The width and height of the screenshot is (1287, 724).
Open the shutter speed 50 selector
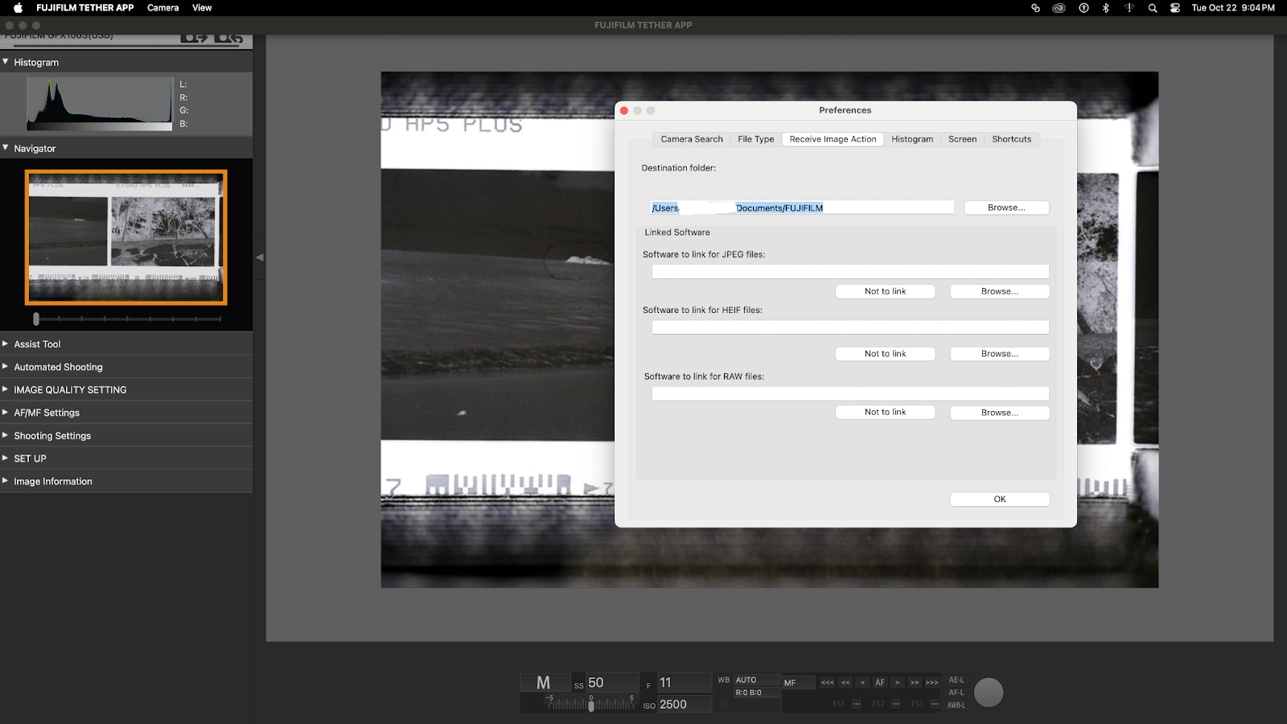(x=612, y=682)
